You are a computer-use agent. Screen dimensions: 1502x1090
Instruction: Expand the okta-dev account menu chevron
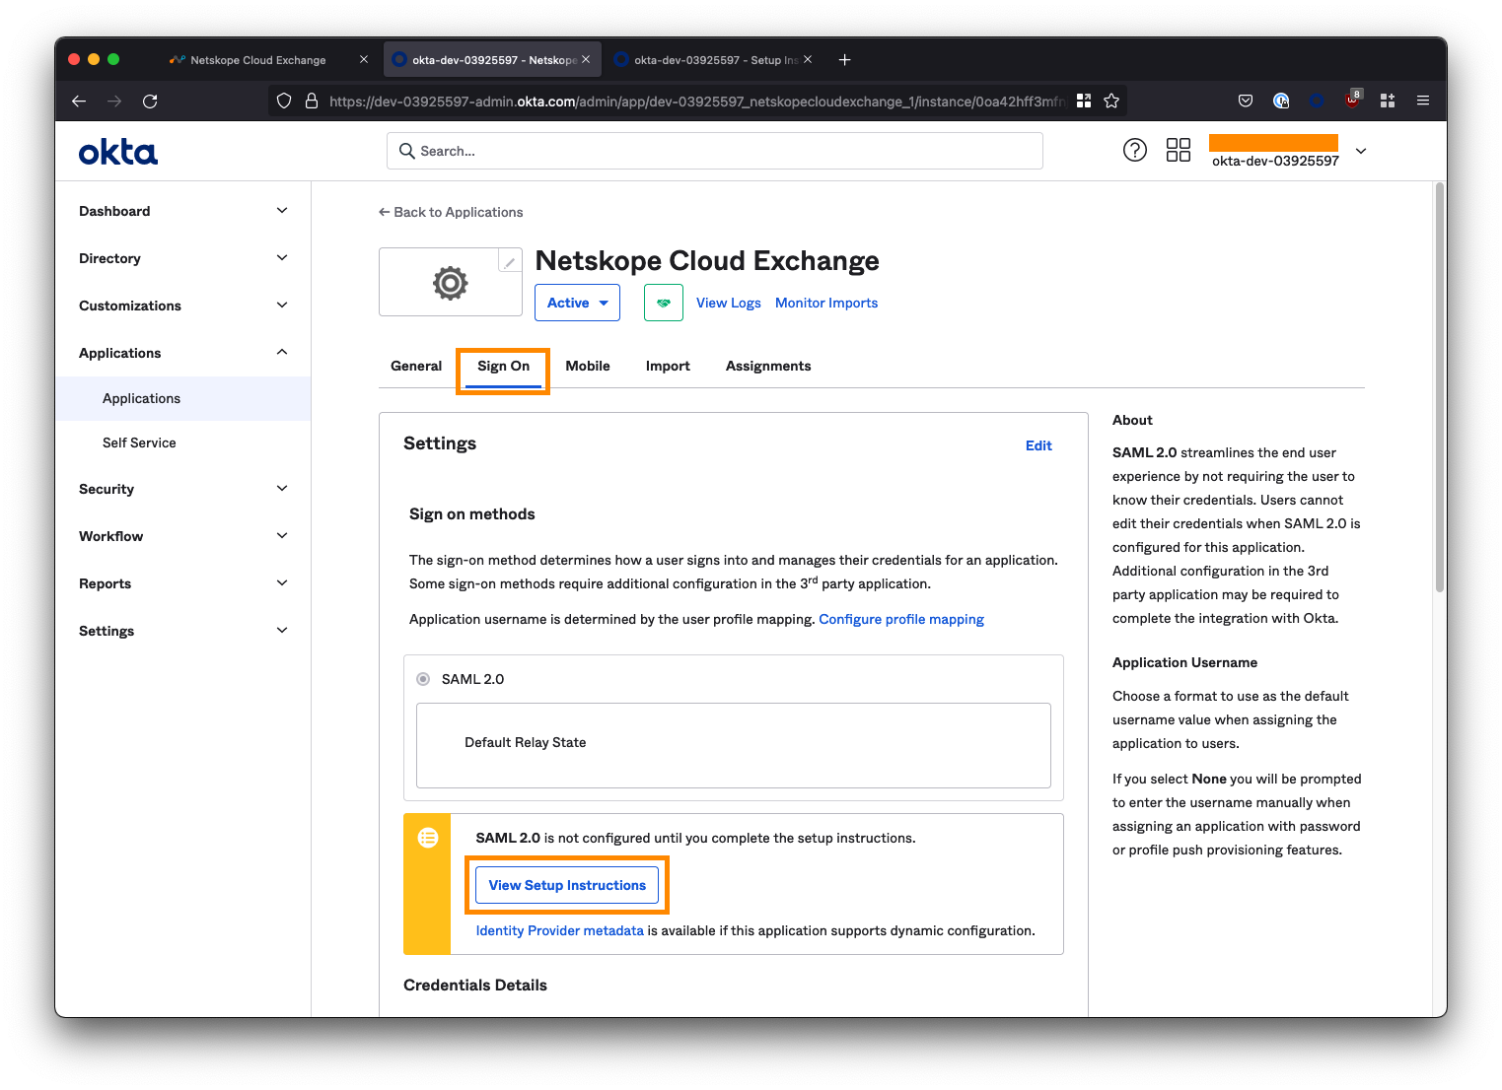tap(1361, 151)
